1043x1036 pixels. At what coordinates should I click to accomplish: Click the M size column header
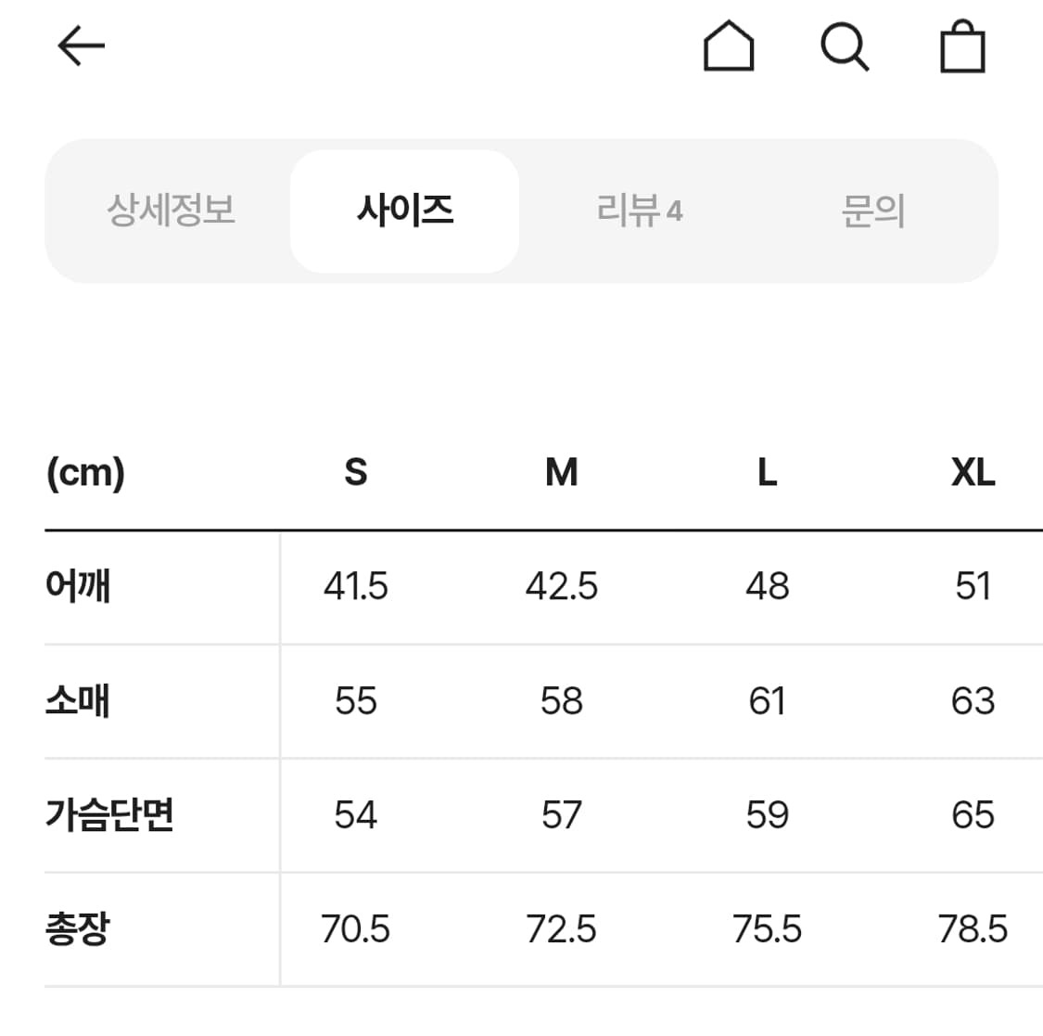click(x=561, y=474)
